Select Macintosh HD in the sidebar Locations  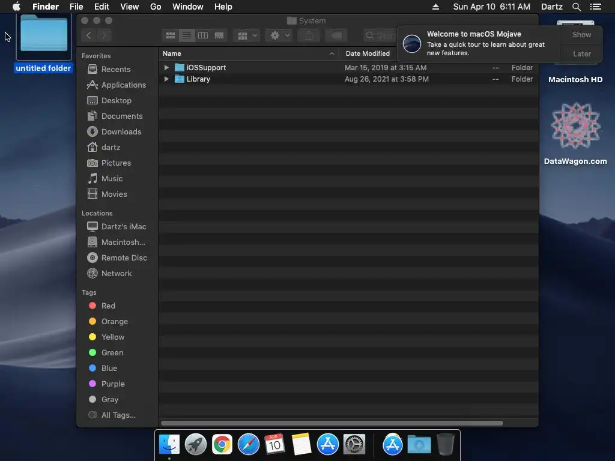point(123,243)
